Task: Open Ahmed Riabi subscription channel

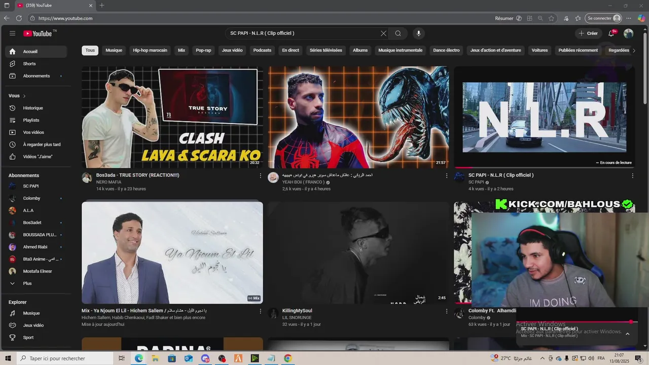Action: click(35, 247)
